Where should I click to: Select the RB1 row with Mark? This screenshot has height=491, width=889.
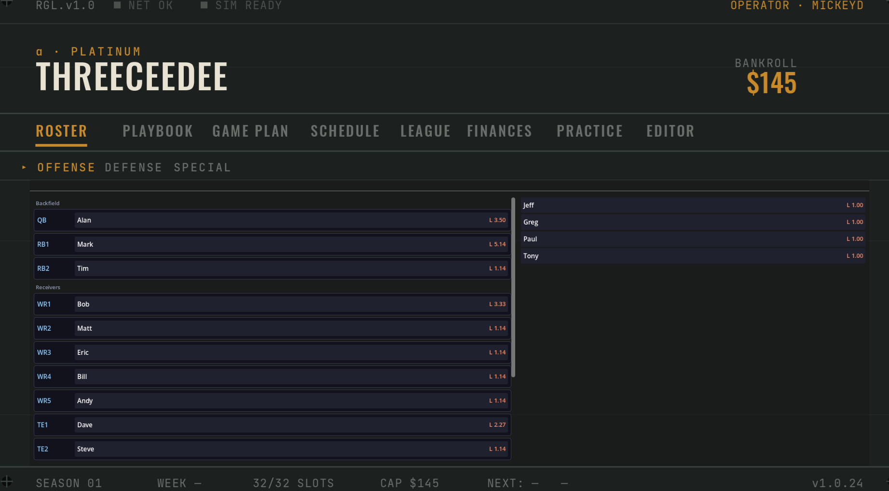tap(272, 244)
